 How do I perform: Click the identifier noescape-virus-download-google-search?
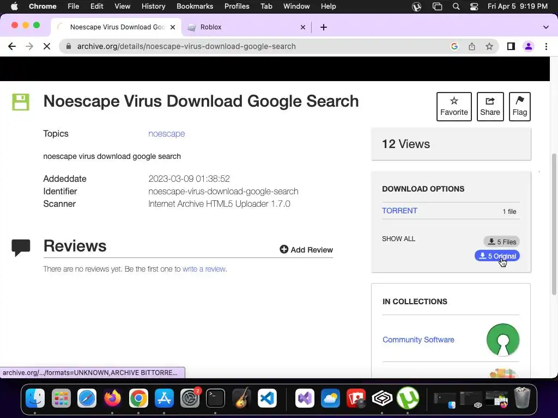223,191
